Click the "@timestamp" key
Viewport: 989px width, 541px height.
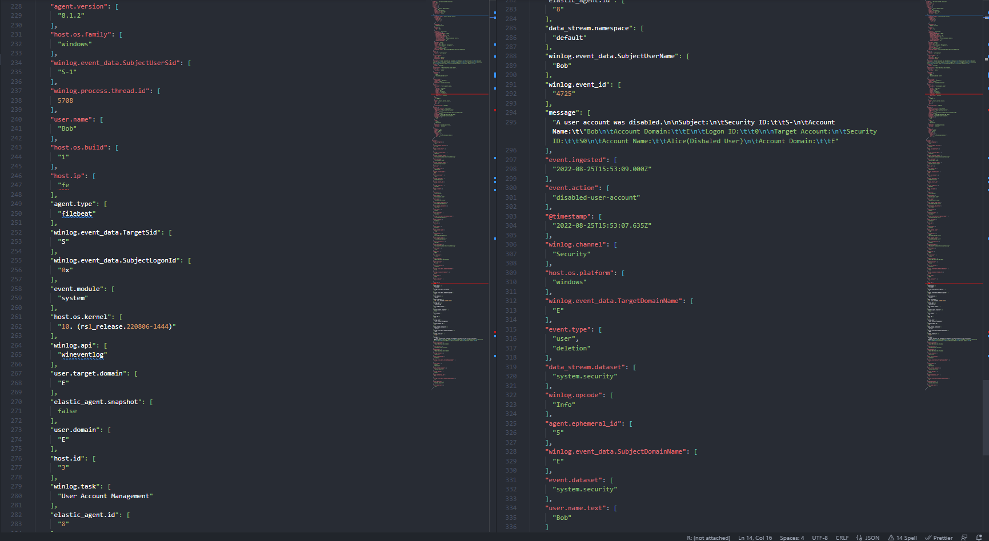[x=568, y=217]
